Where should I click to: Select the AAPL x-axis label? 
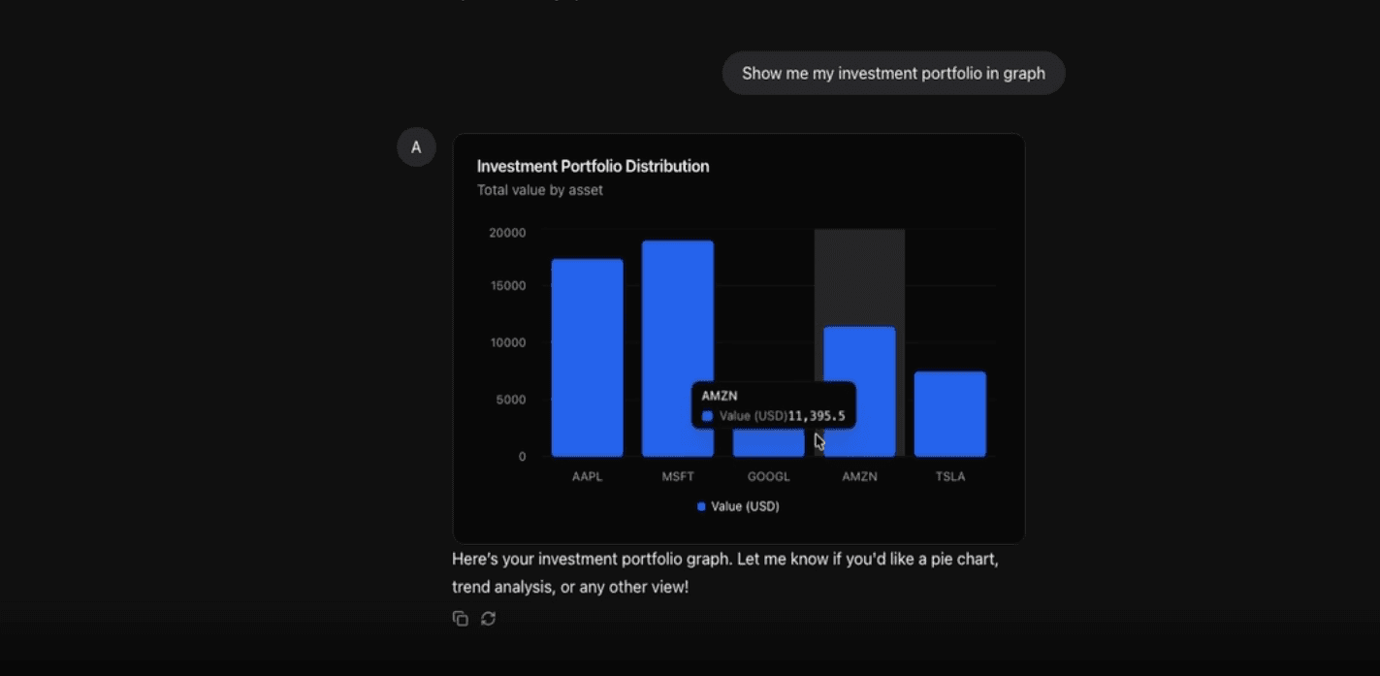[586, 476]
